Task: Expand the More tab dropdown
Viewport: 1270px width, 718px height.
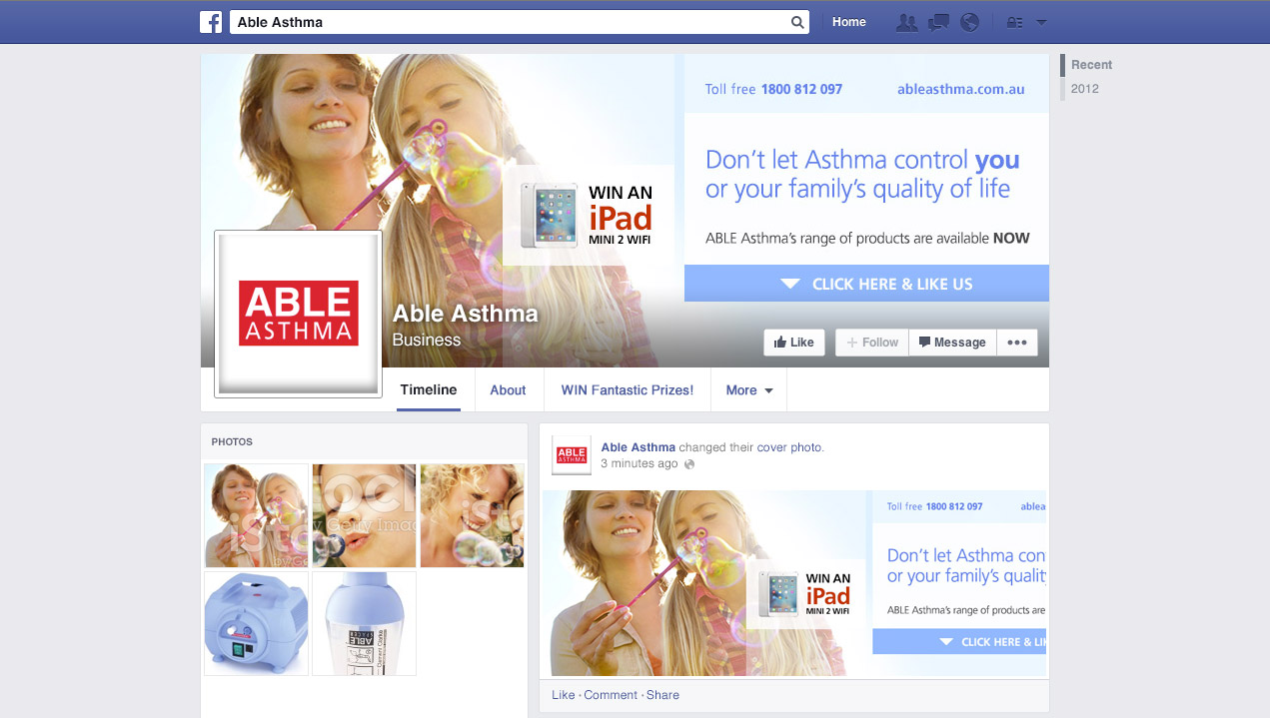Action: point(749,390)
